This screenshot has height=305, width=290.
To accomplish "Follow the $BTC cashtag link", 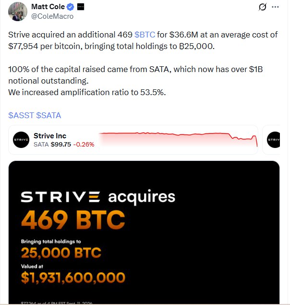I will click(x=145, y=35).
